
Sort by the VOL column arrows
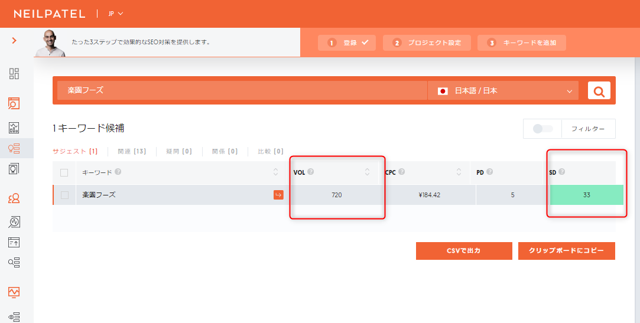[367, 172]
